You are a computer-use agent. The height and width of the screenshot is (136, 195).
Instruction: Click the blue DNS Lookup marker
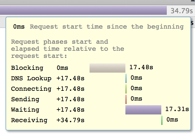[126, 78]
